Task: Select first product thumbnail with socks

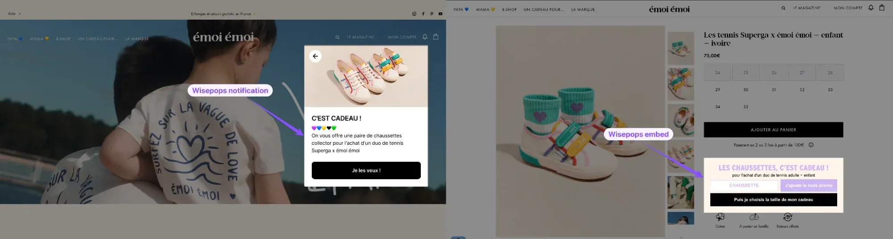Action: point(681,48)
